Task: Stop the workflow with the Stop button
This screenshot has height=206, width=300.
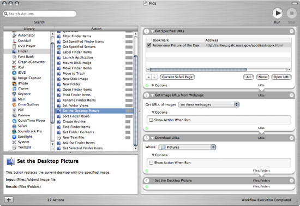Action: tap(292, 13)
